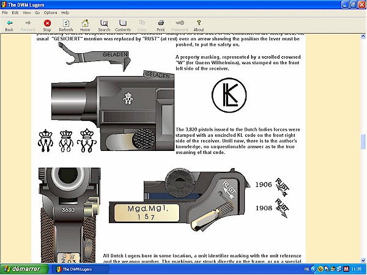Image resolution: width=367 pixels, height=275 pixels.
Task: Open the About toolbar icon
Action: (x=199, y=23)
